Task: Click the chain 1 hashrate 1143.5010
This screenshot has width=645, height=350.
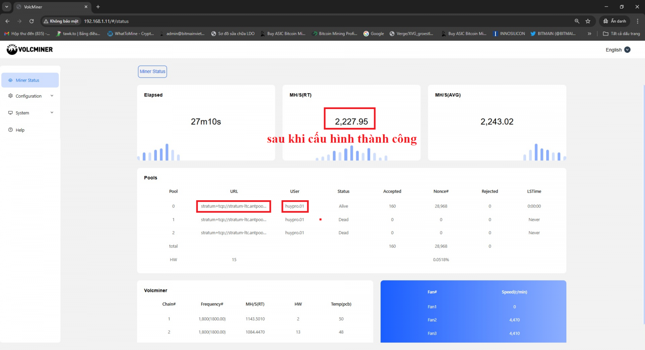Action: (255, 319)
